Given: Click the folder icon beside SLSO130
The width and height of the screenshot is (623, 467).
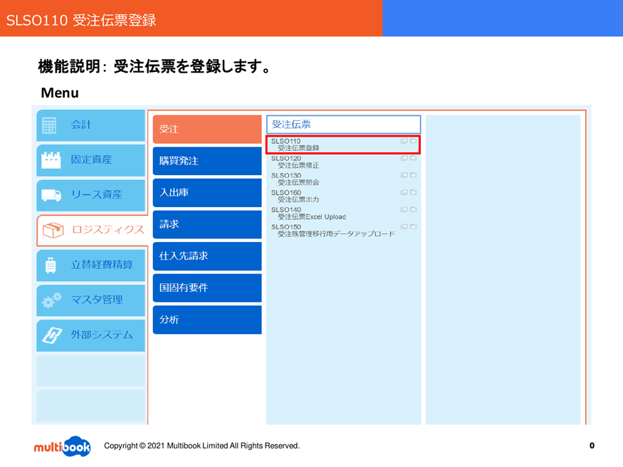Looking at the screenshot, I should coord(413,175).
